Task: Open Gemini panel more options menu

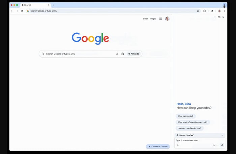Action: (215, 17)
